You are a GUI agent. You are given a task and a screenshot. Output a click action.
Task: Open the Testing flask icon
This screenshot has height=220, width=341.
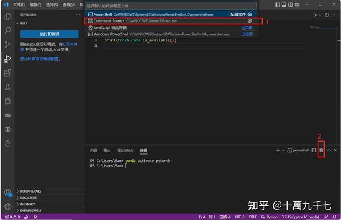[7, 87]
